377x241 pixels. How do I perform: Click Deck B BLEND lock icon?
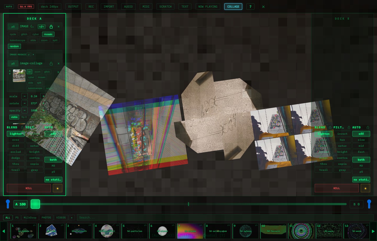click(330, 127)
